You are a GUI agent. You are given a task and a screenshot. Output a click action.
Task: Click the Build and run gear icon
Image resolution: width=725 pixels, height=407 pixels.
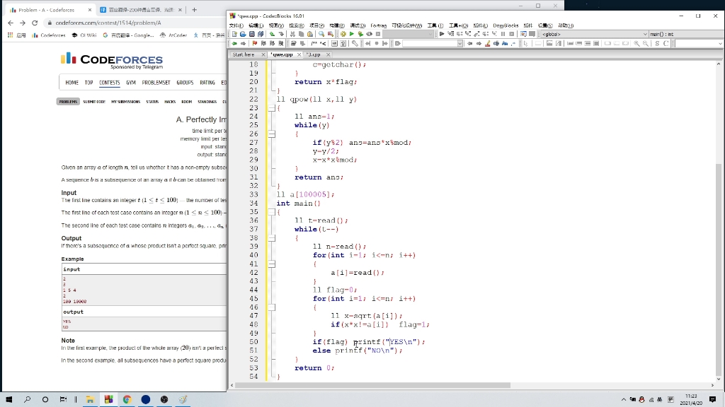coord(361,34)
